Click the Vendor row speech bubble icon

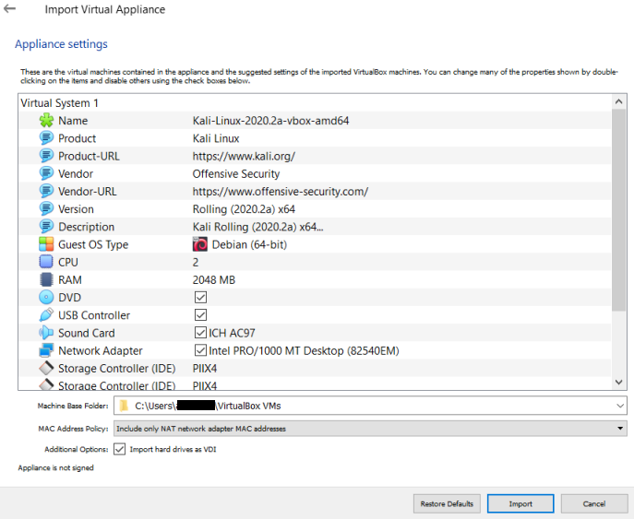(x=46, y=173)
